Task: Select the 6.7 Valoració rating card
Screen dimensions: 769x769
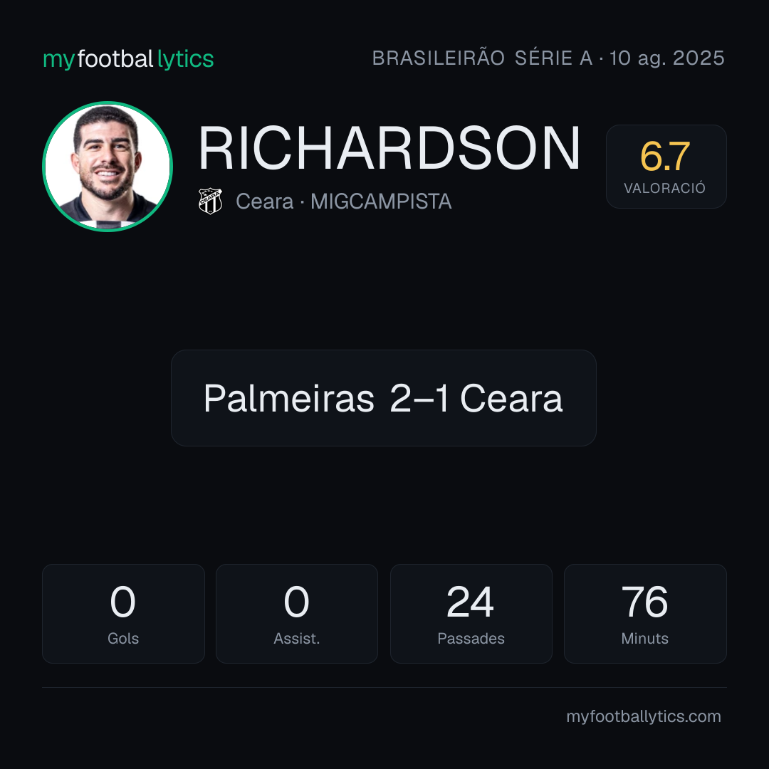Action: click(666, 167)
